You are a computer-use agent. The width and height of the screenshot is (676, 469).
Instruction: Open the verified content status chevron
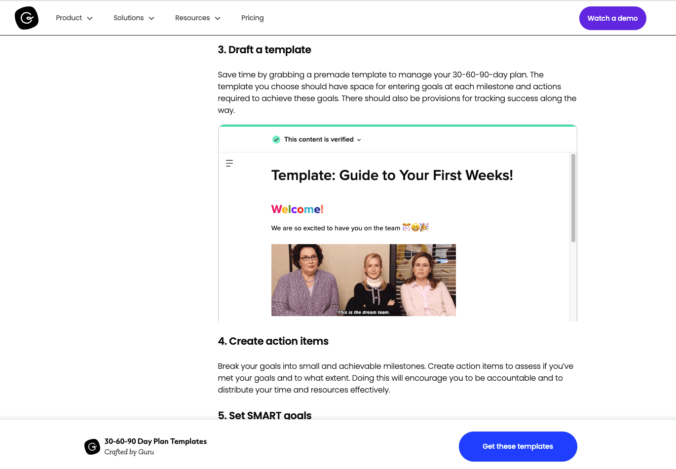359,140
